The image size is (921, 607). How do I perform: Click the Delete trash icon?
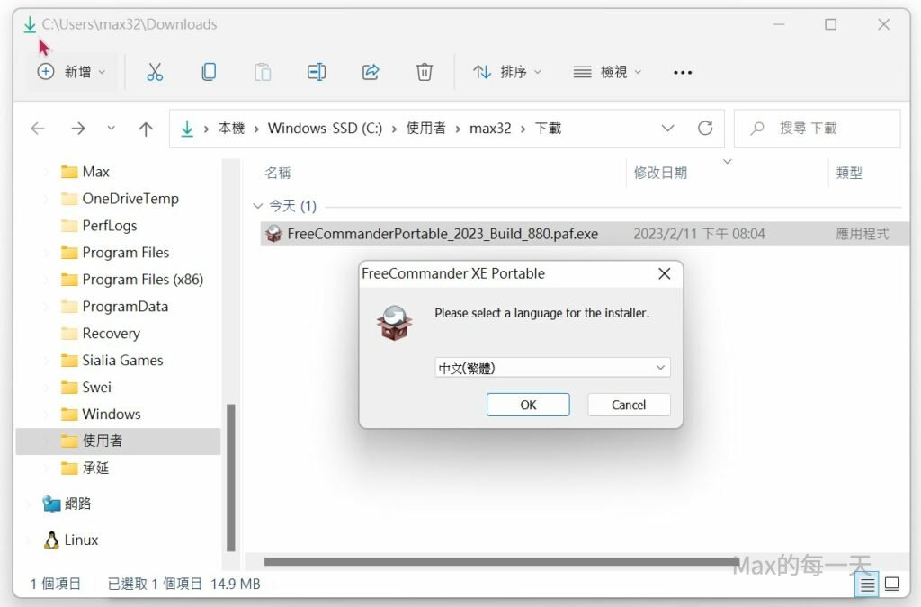point(425,72)
